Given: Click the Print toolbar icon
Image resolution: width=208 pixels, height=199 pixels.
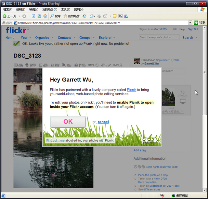Looking at the screenshot, I should pyautogui.click(x=99, y=16).
